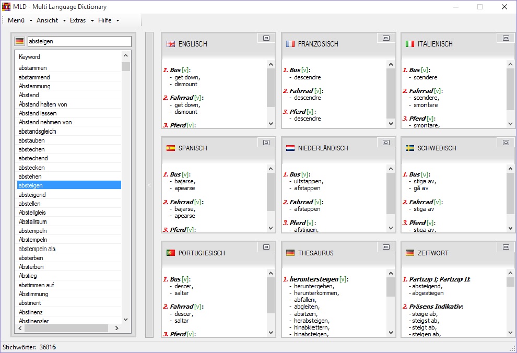The width and height of the screenshot is (517, 353).
Task: Open the Ansicht menu
Action: coord(51,20)
